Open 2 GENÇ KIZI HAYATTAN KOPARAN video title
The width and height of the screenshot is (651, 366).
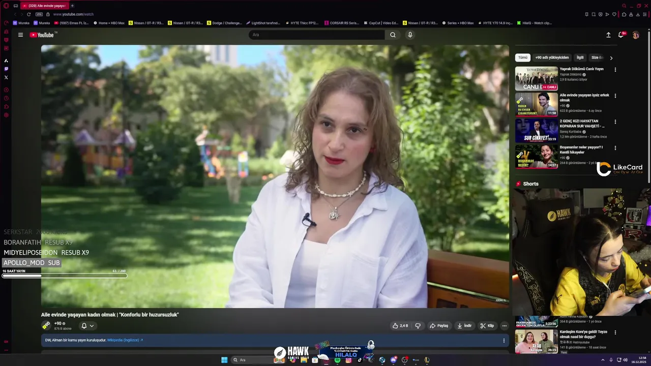pos(582,124)
